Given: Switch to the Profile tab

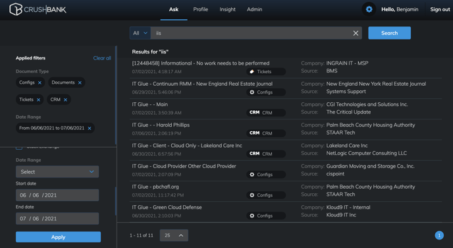Looking at the screenshot, I should tap(201, 9).
